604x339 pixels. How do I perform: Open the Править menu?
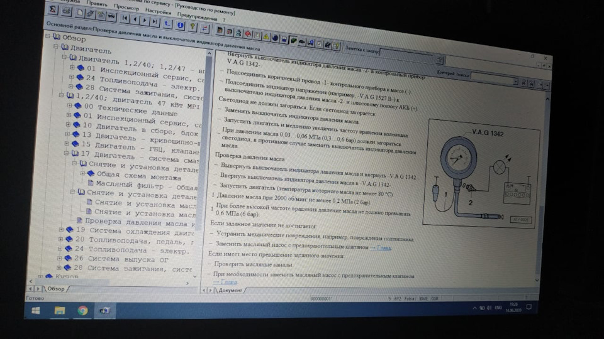click(x=97, y=4)
